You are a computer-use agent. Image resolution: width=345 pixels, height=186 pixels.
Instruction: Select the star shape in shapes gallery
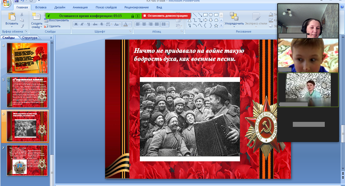216,26
